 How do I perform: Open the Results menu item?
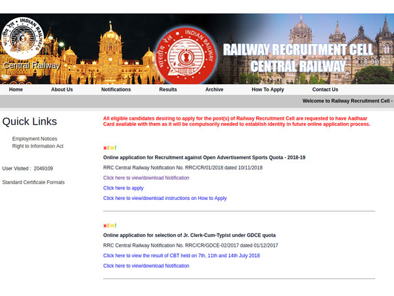pos(168,89)
